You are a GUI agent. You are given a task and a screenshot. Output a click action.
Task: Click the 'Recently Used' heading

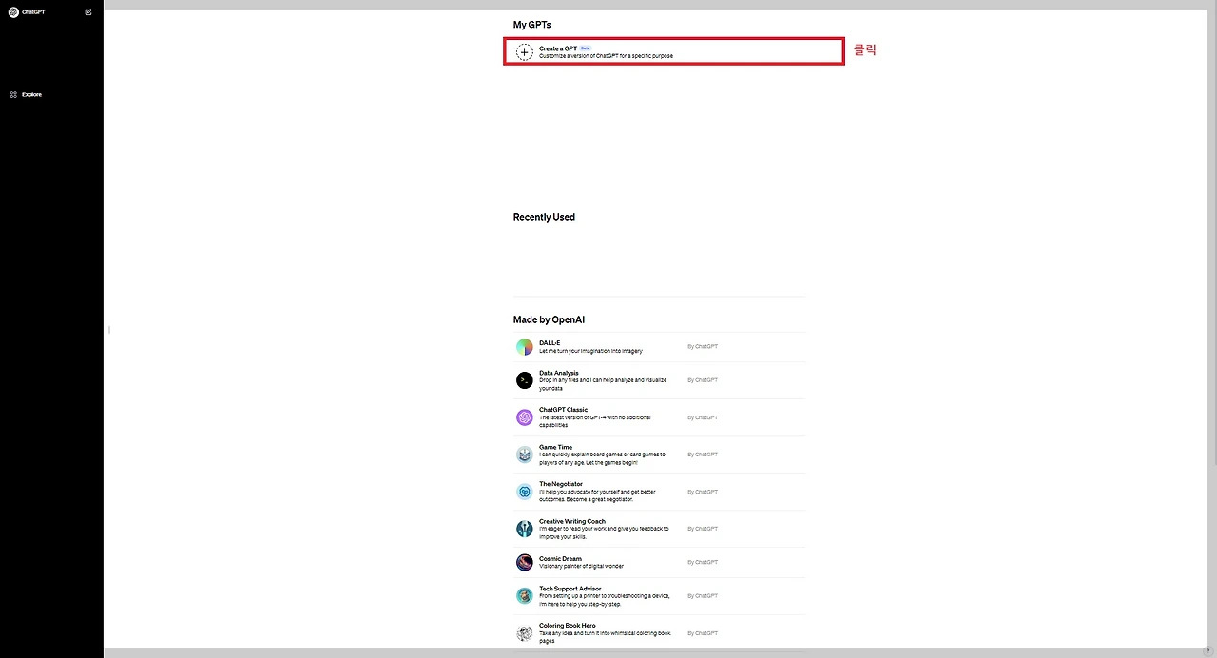544,217
